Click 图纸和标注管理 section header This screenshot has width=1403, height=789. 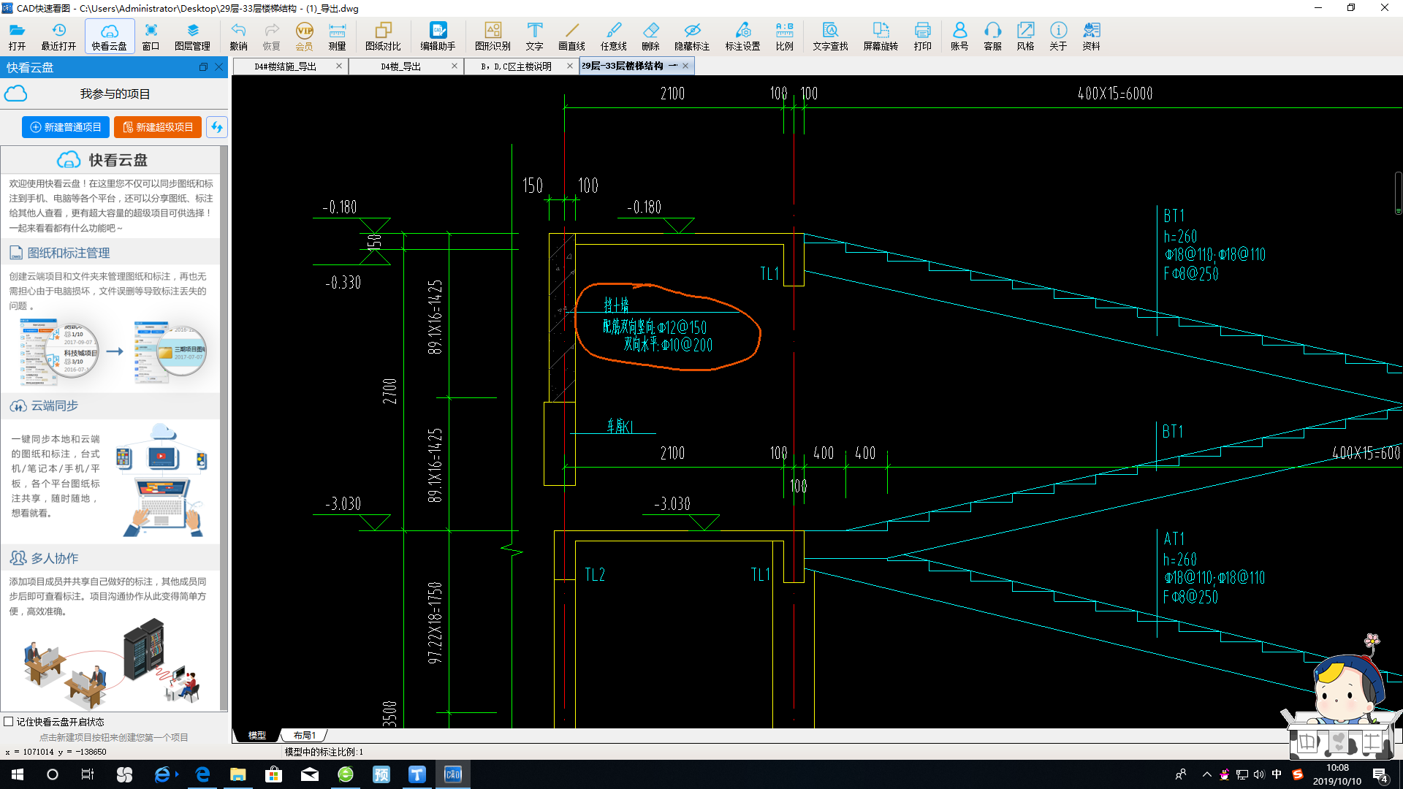(110, 253)
